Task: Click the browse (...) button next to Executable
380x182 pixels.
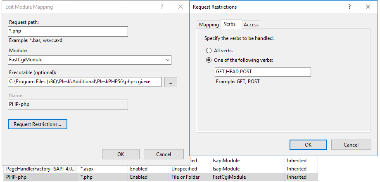Action: tap(171, 82)
